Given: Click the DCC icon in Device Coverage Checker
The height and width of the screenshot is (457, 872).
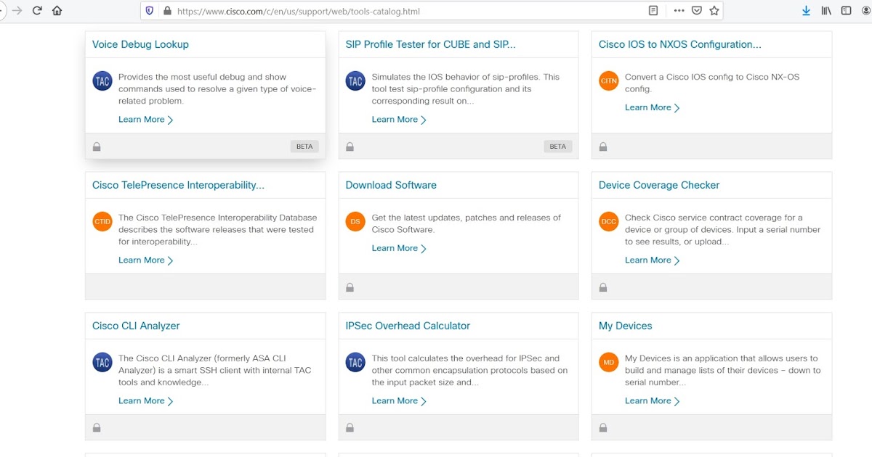Looking at the screenshot, I should (x=608, y=222).
